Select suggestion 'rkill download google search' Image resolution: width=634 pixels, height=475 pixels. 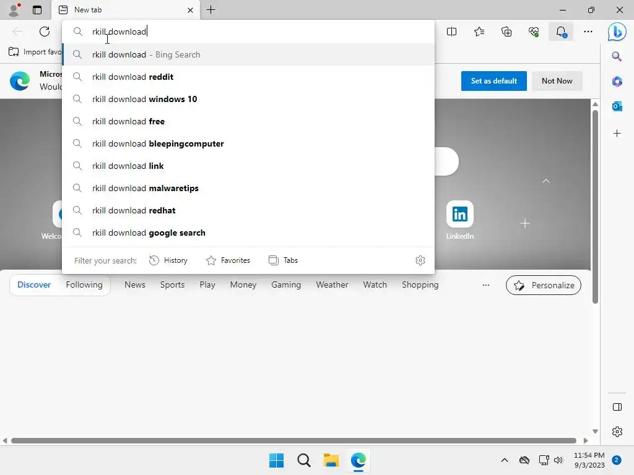coord(249,233)
